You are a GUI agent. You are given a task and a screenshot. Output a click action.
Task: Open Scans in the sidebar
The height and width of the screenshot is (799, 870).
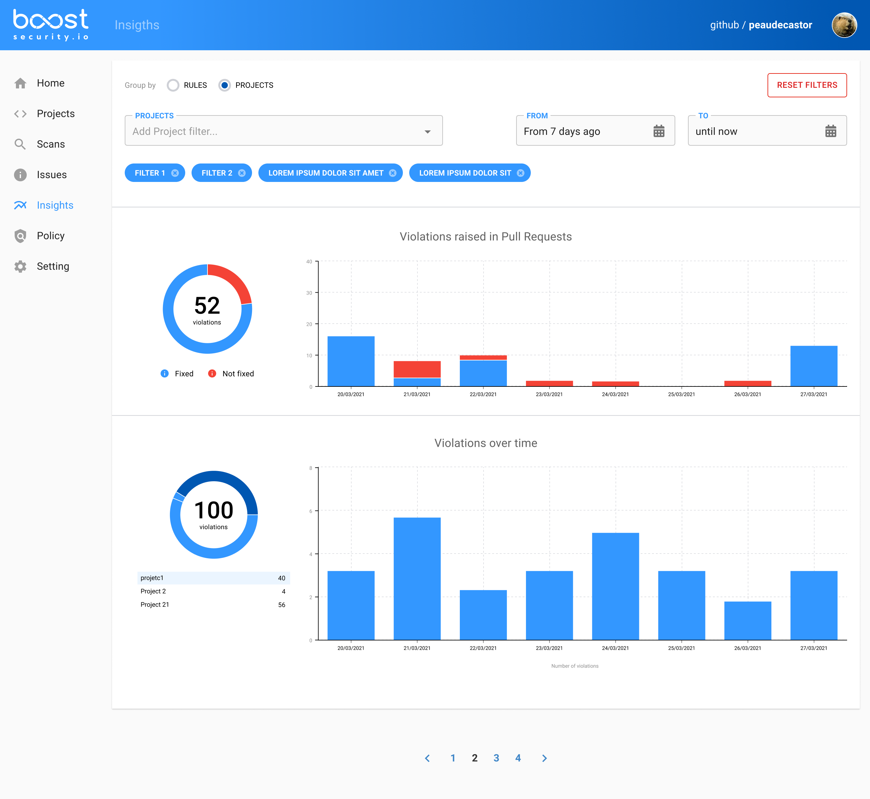pos(51,144)
